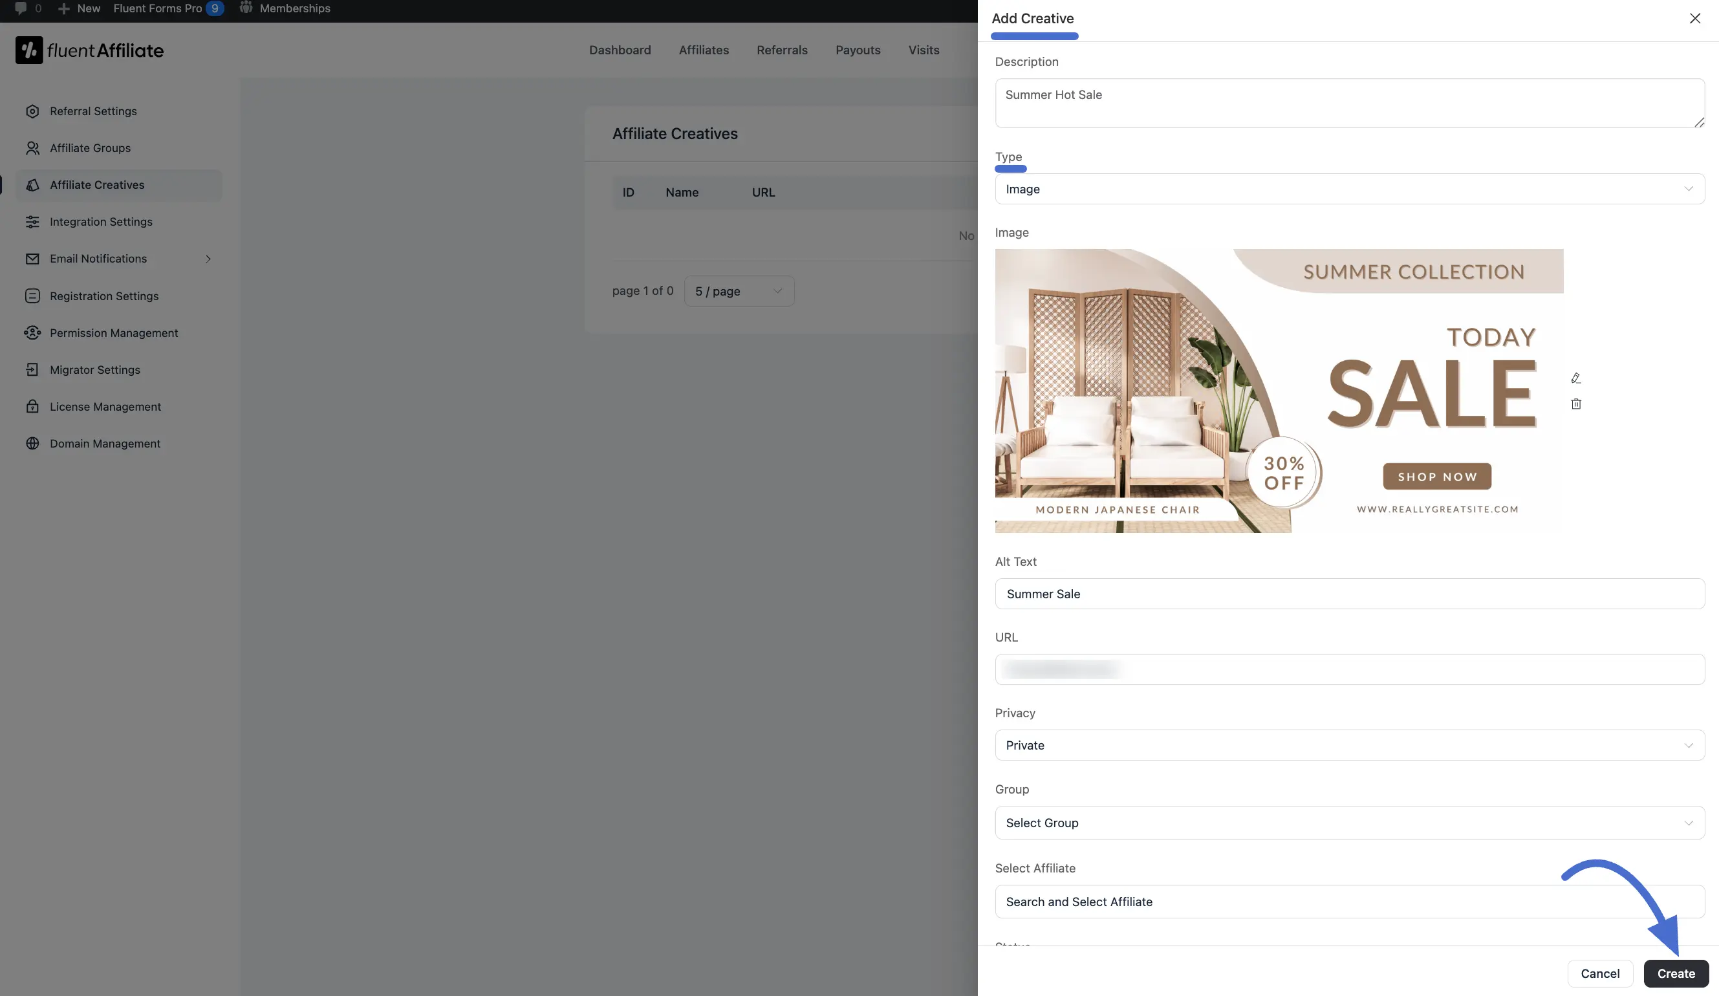Open the Privacy dropdown set to Private
1719x996 pixels.
point(1348,745)
